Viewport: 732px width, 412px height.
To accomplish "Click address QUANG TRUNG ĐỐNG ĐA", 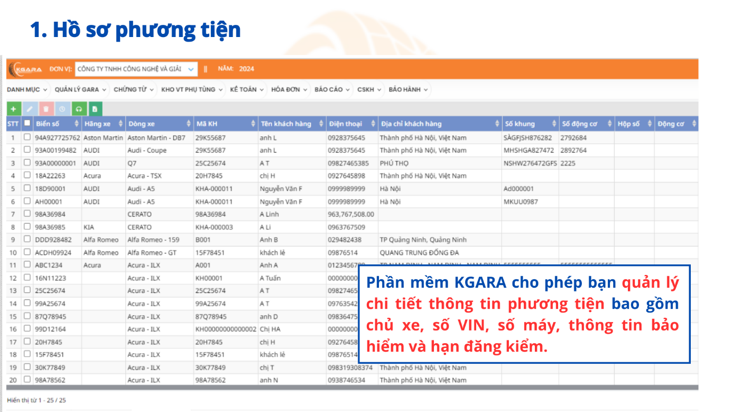I will (x=420, y=252).
